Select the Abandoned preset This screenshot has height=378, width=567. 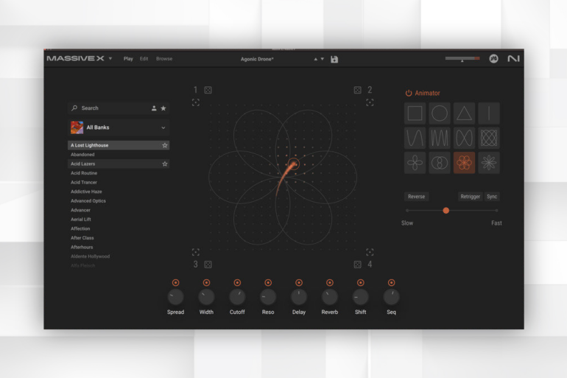[x=119, y=155]
